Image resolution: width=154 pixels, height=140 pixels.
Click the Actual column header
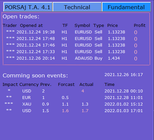click(86, 85)
